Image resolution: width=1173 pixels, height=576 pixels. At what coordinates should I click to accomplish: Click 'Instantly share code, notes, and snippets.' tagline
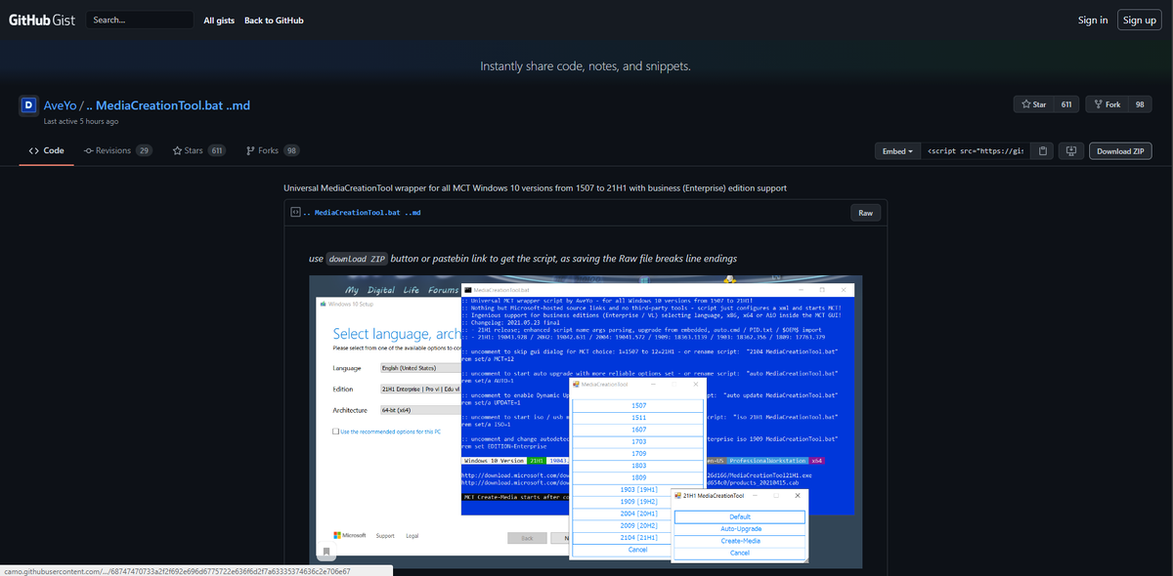pyautogui.click(x=586, y=66)
